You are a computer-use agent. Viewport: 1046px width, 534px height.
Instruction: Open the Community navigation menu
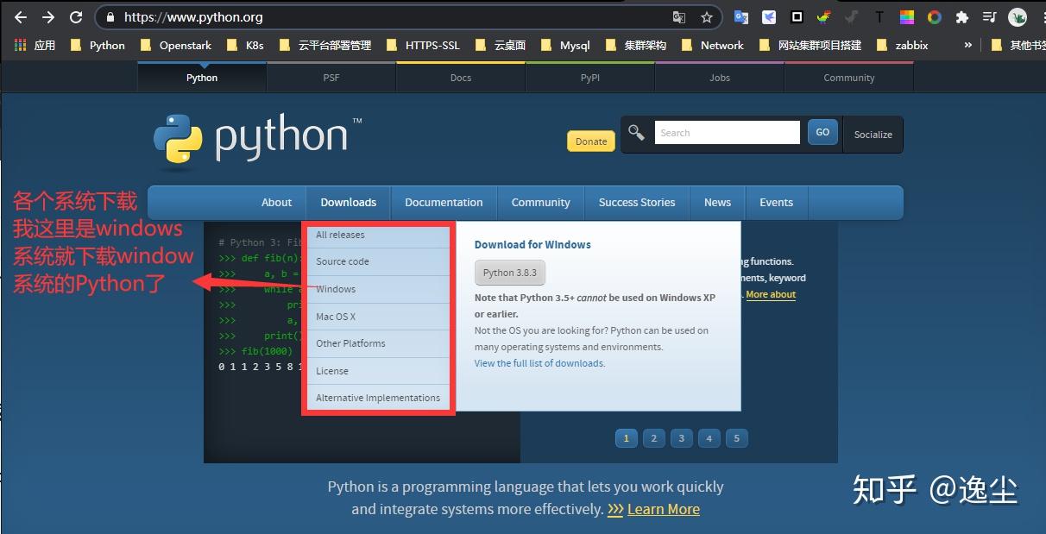coord(540,203)
